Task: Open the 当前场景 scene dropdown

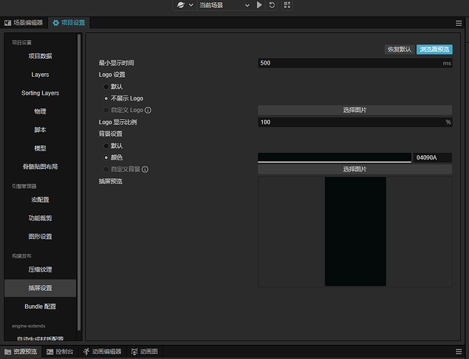Action: [x=224, y=5]
